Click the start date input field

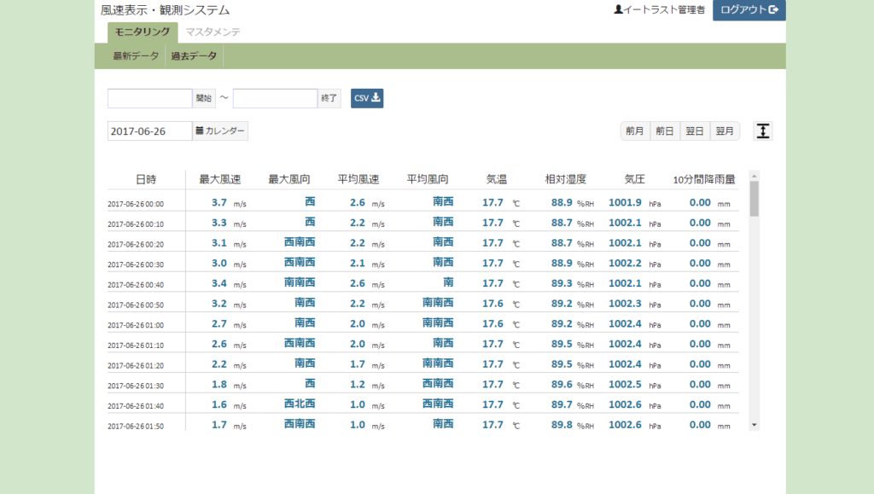tap(150, 98)
